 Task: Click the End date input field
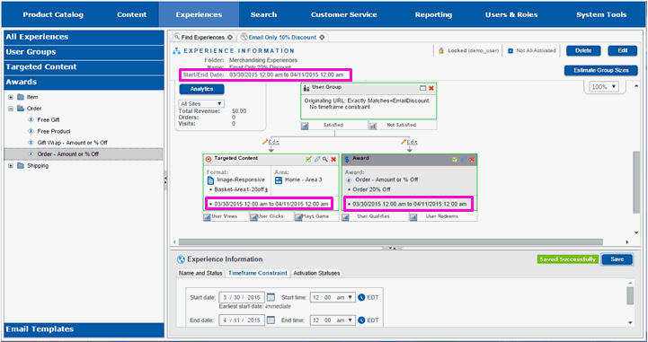(x=242, y=320)
